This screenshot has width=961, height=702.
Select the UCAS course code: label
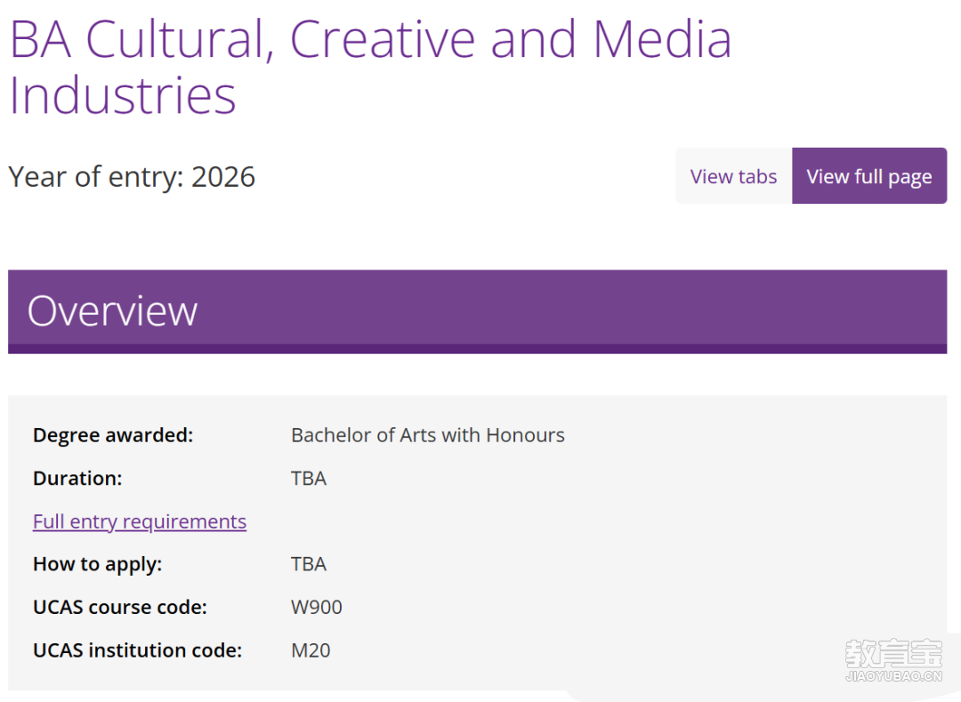pyautogui.click(x=120, y=607)
